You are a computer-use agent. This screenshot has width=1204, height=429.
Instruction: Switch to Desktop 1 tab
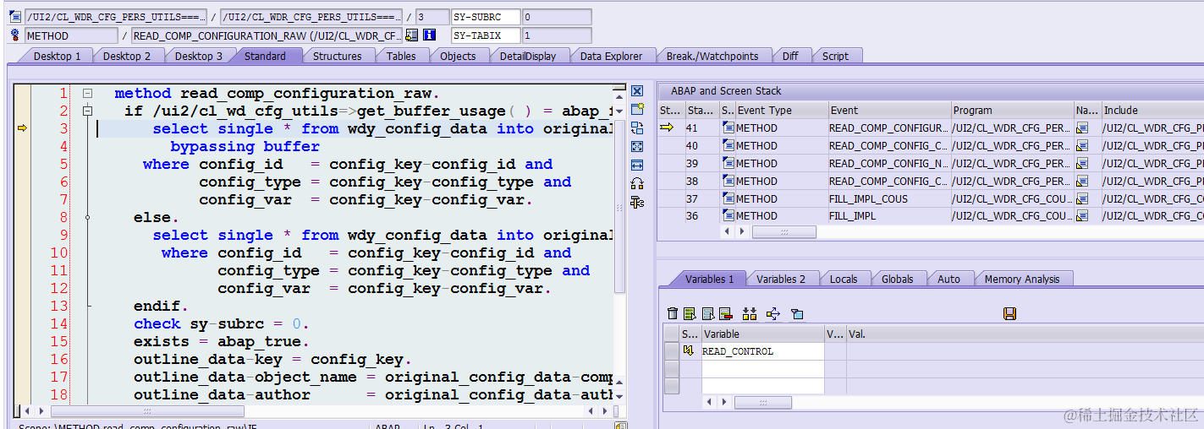58,56
